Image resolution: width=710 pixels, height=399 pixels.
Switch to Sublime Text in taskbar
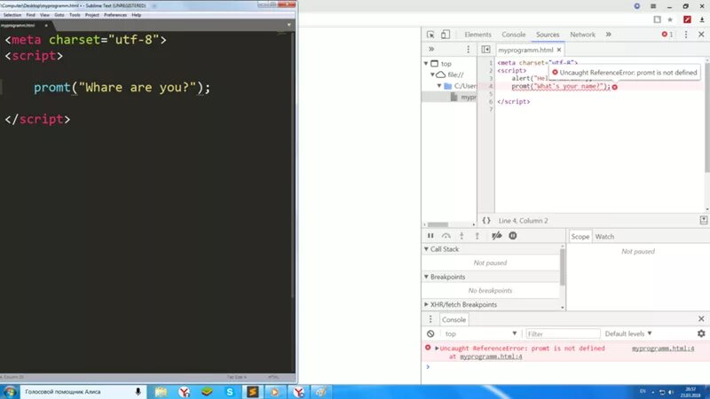click(253, 392)
